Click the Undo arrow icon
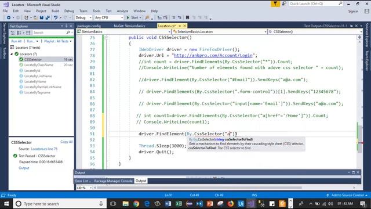 tap(56, 17)
